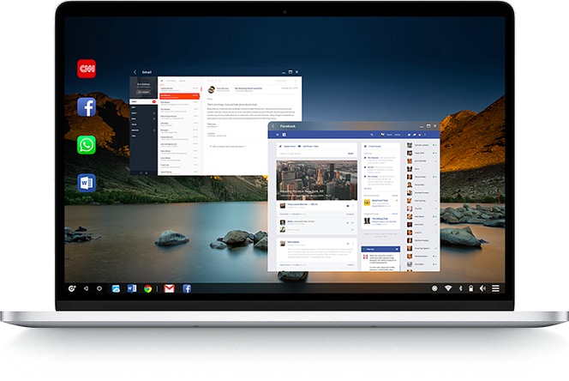569x381 pixels.
Task: Click the Facebook icon in the taskbar
Action: [x=186, y=289]
